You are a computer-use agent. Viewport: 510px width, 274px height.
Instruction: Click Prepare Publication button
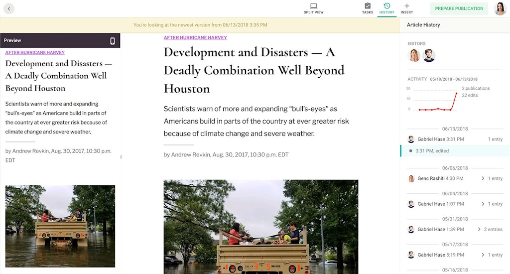pyautogui.click(x=459, y=8)
